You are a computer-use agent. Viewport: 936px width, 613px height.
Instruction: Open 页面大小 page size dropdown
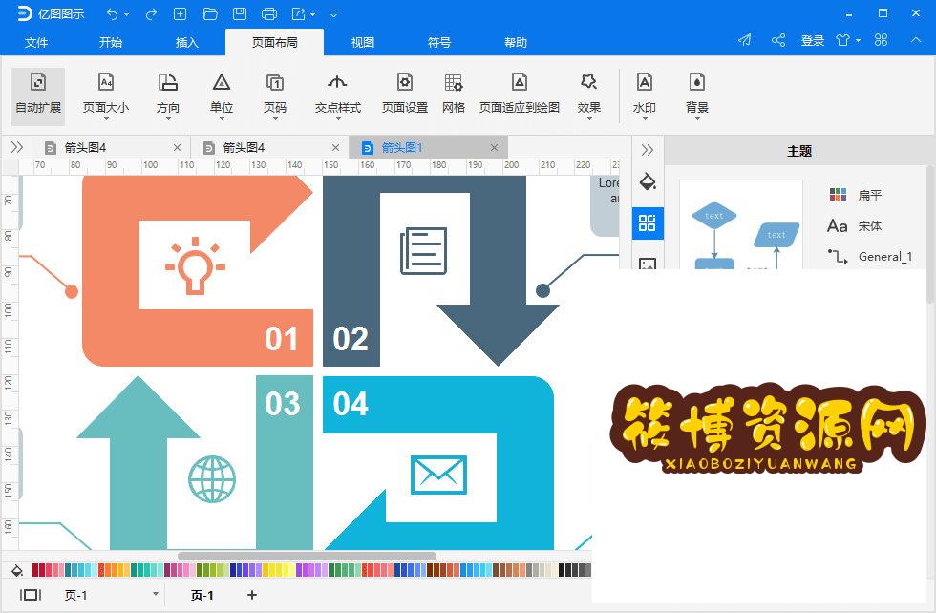(x=106, y=95)
